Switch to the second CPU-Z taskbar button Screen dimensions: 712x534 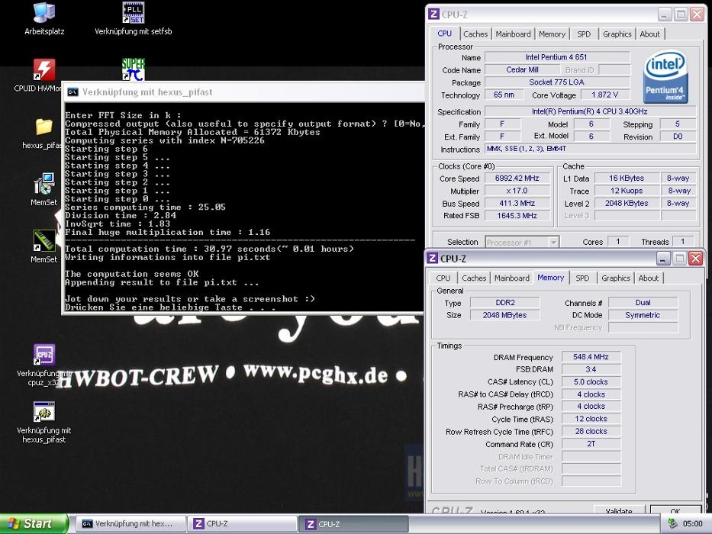pos(354,523)
